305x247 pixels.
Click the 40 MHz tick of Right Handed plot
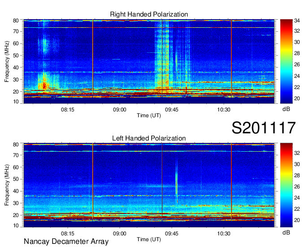click(16, 68)
